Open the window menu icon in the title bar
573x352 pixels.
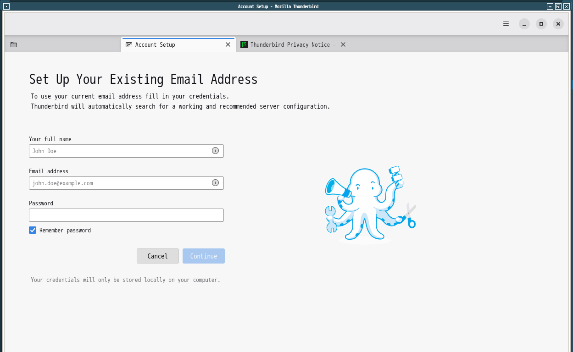point(6,6)
